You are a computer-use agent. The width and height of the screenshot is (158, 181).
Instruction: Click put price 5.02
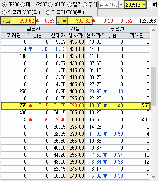(96, 176)
